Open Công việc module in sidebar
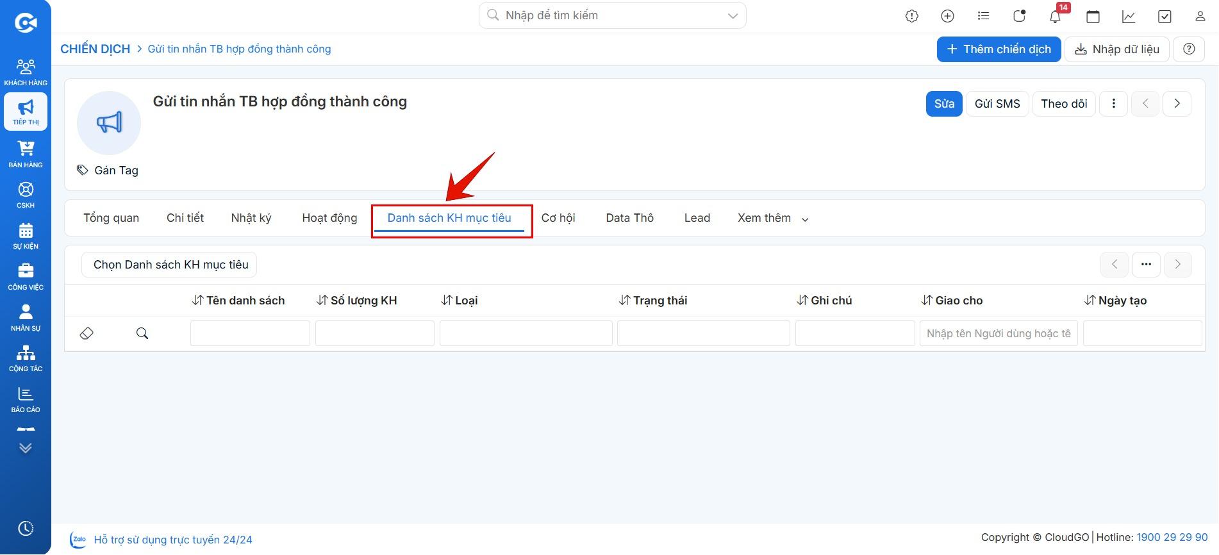This screenshot has width=1219, height=555. 26,277
